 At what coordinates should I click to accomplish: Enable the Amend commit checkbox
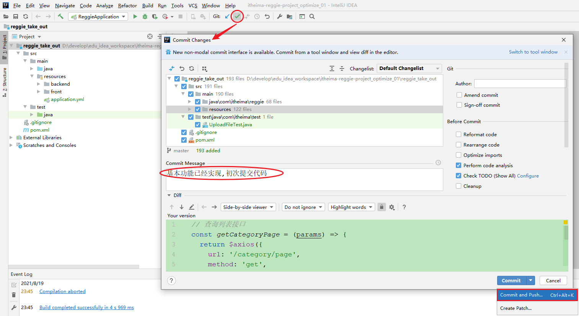click(459, 95)
